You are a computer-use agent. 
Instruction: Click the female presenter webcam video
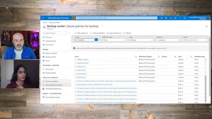pos(20,74)
